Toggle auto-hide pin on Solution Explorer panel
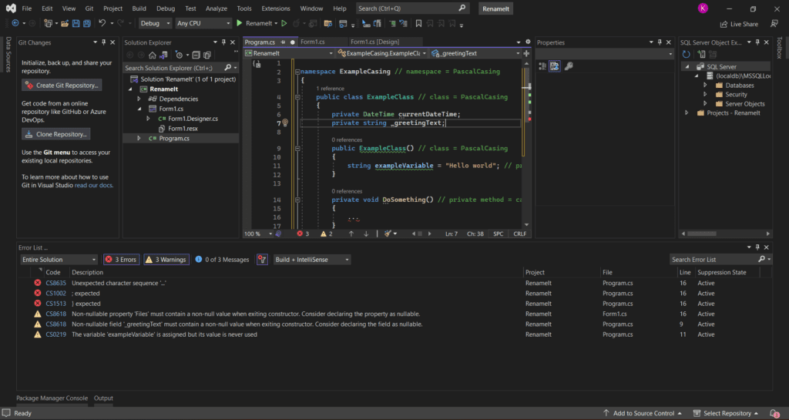 224,42
